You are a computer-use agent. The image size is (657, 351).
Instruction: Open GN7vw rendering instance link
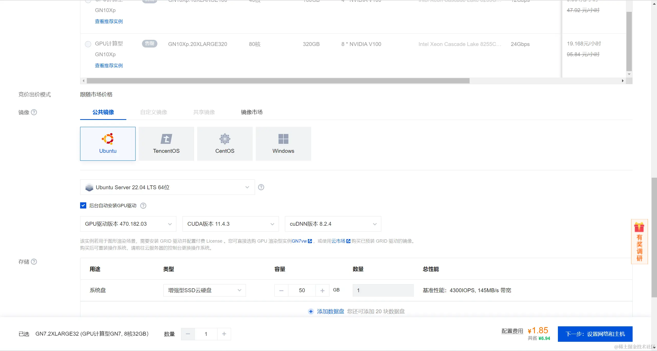point(299,241)
